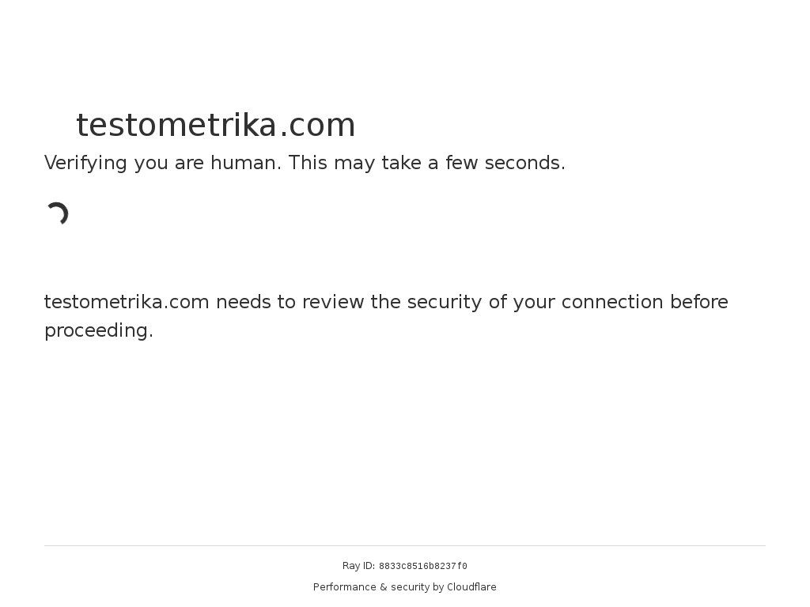Click the ampersand in the footer text
Viewport: 810px width, 607px height.
384,587
